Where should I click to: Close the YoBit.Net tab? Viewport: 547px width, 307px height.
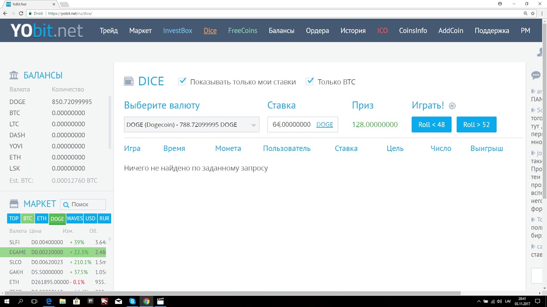pos(53,4)
